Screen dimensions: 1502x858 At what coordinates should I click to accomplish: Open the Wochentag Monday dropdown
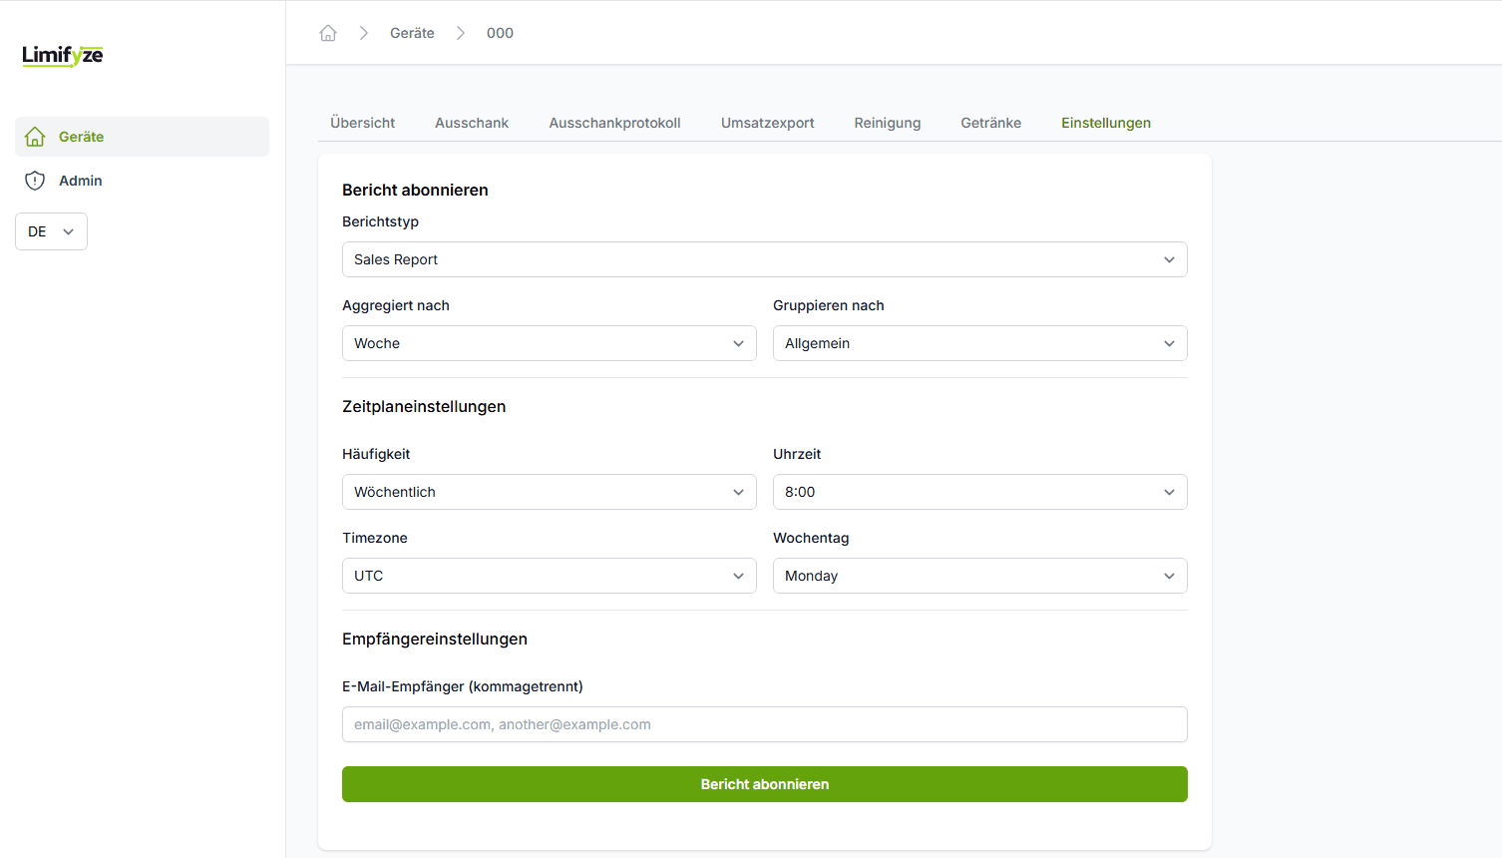[x=979, y=576]
